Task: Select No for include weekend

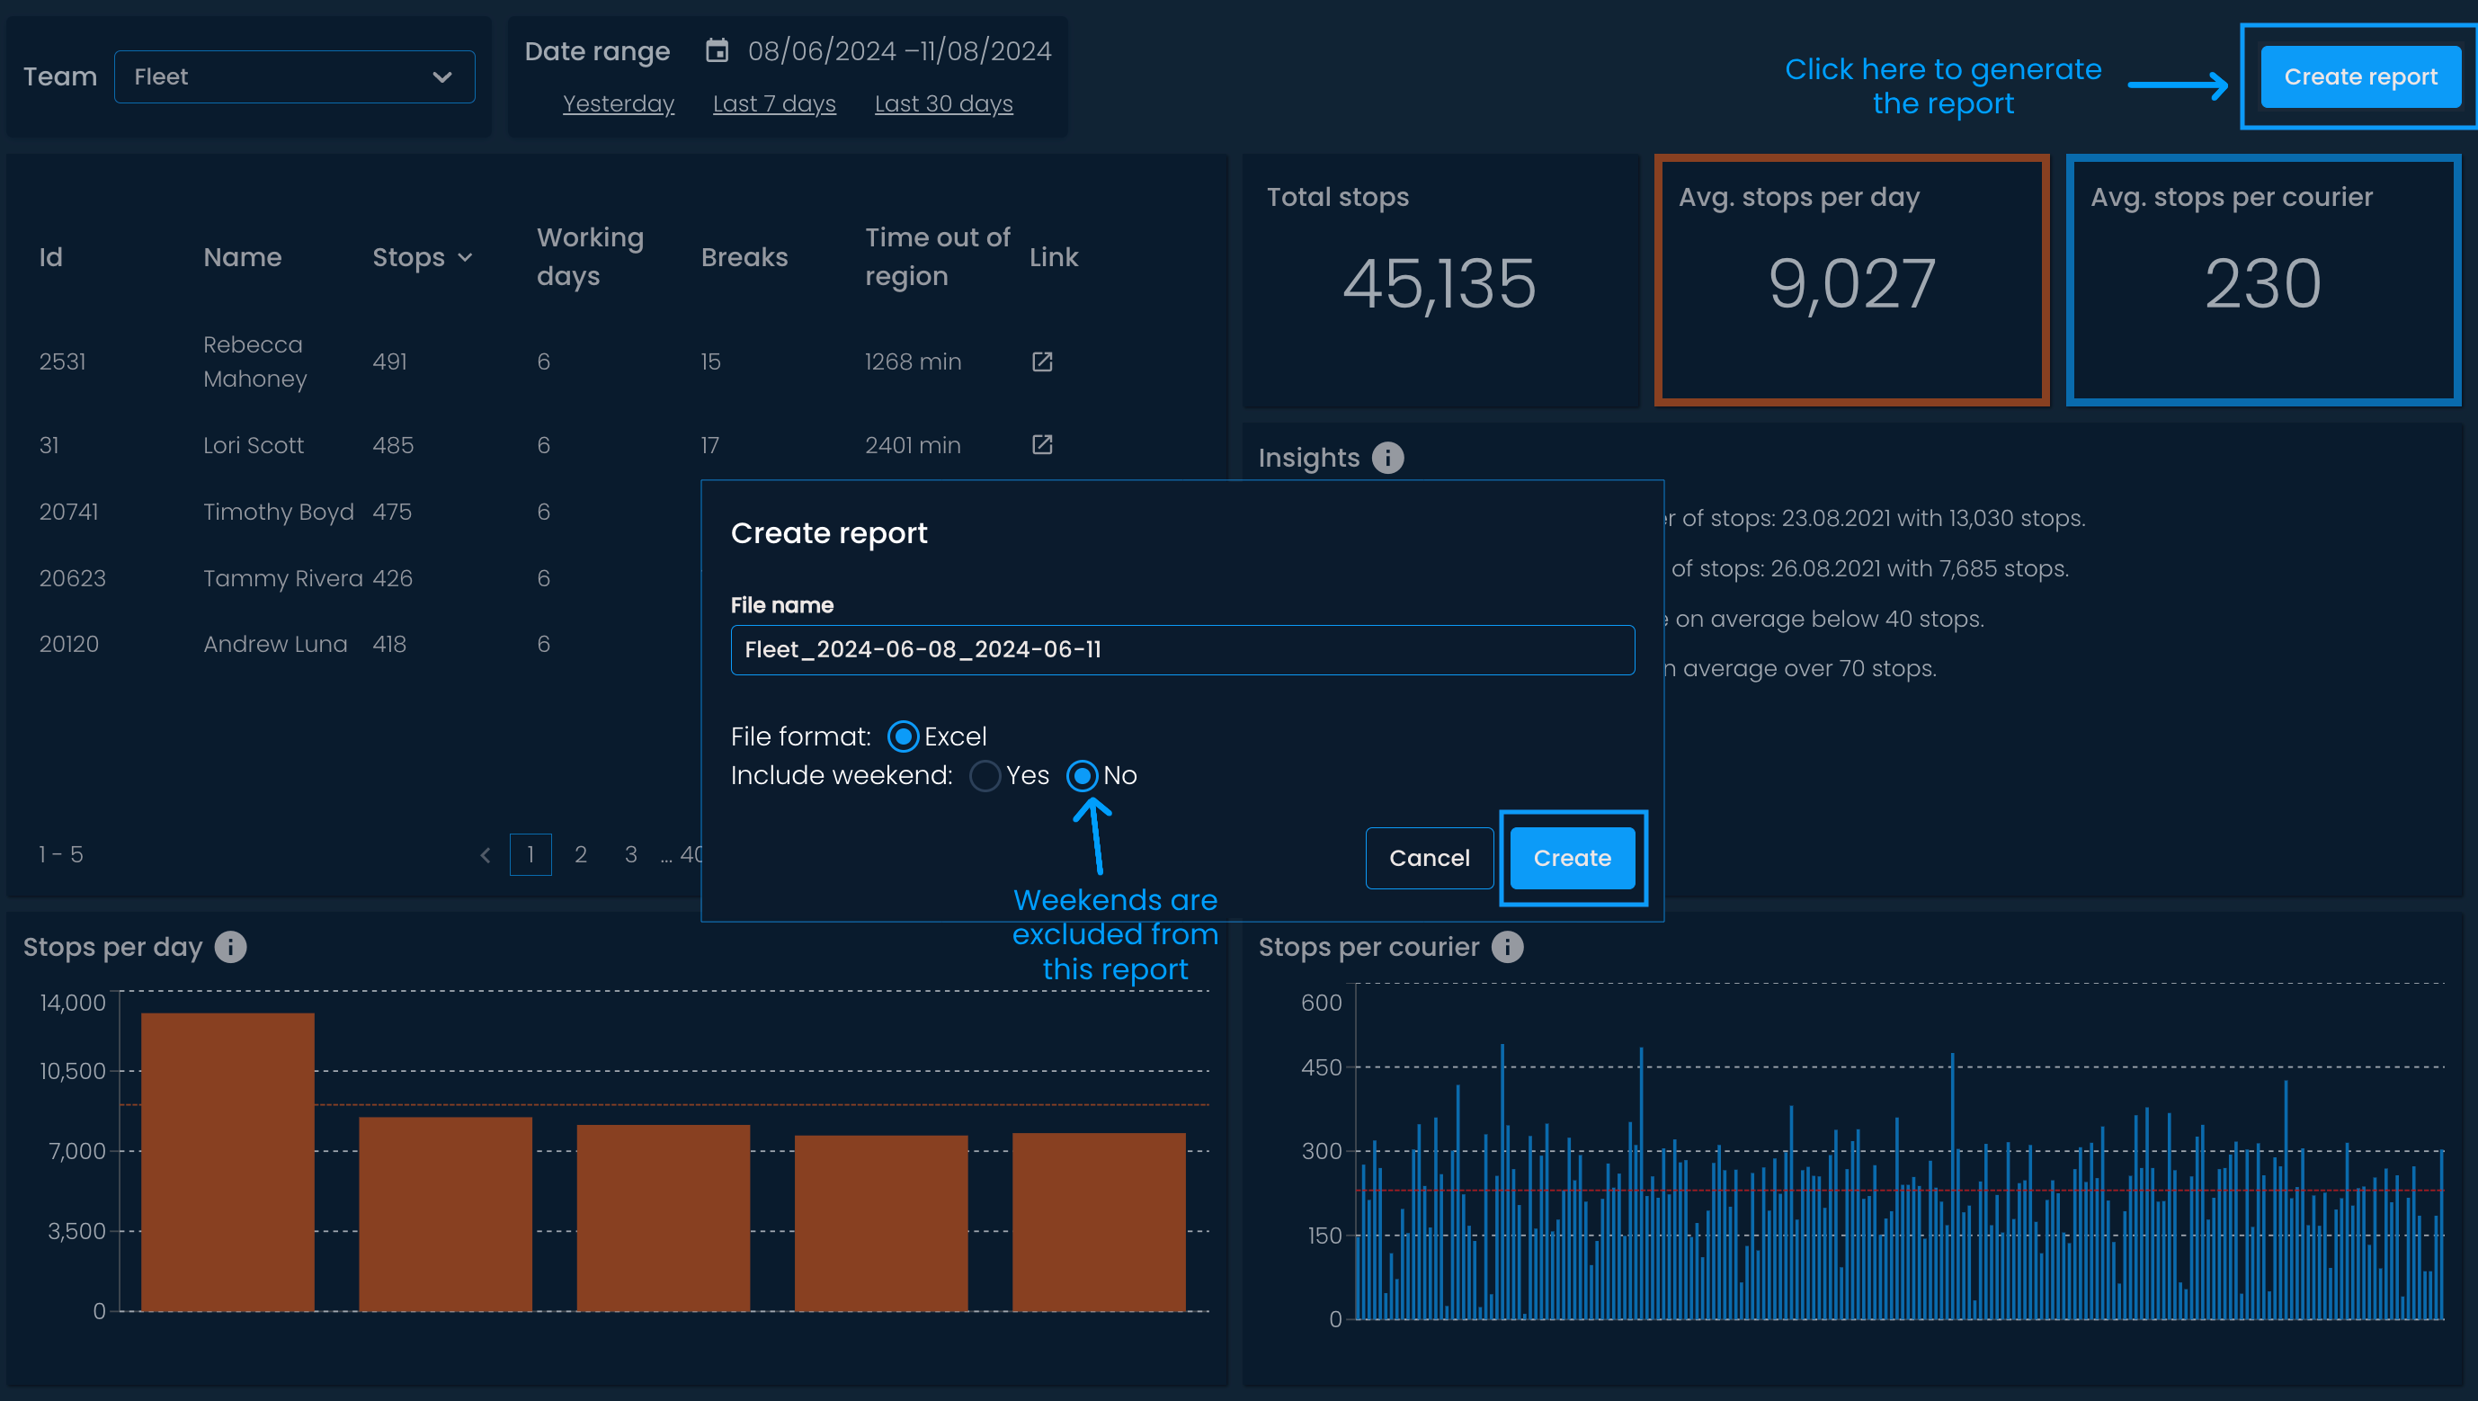Action: pyautogui.click(x=1083, y=775)
